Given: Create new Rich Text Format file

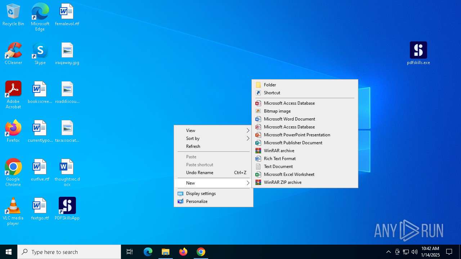Looking at the screenshot, I should click(x=305, y=159).
